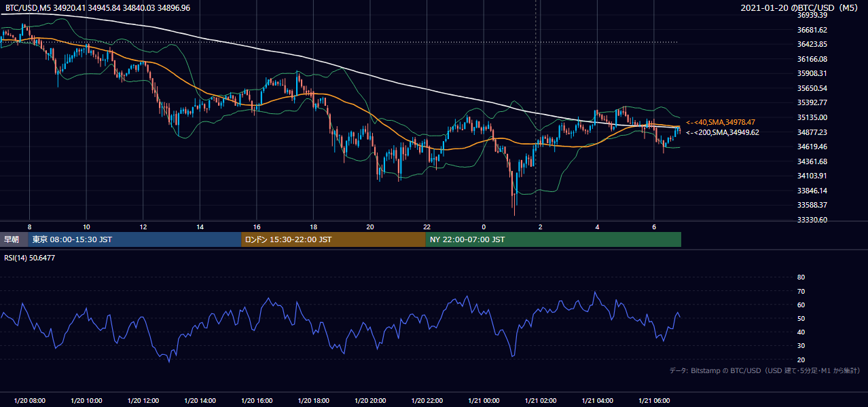
Task: Select RSI axis level 40
Action: tap(801, 332)
